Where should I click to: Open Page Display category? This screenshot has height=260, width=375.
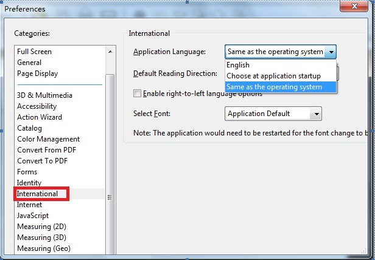point(38,74)
